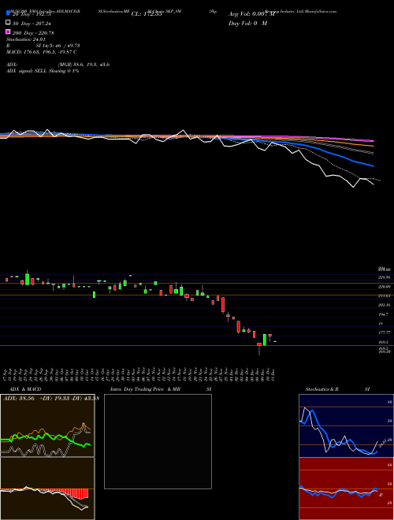Click the magenta 200 Day legend swatch
This screenshot has width=394, height=520.
pos(8,32)
